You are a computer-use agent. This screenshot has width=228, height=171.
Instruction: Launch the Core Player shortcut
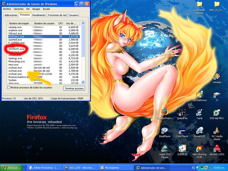click(x=182, y=132)
